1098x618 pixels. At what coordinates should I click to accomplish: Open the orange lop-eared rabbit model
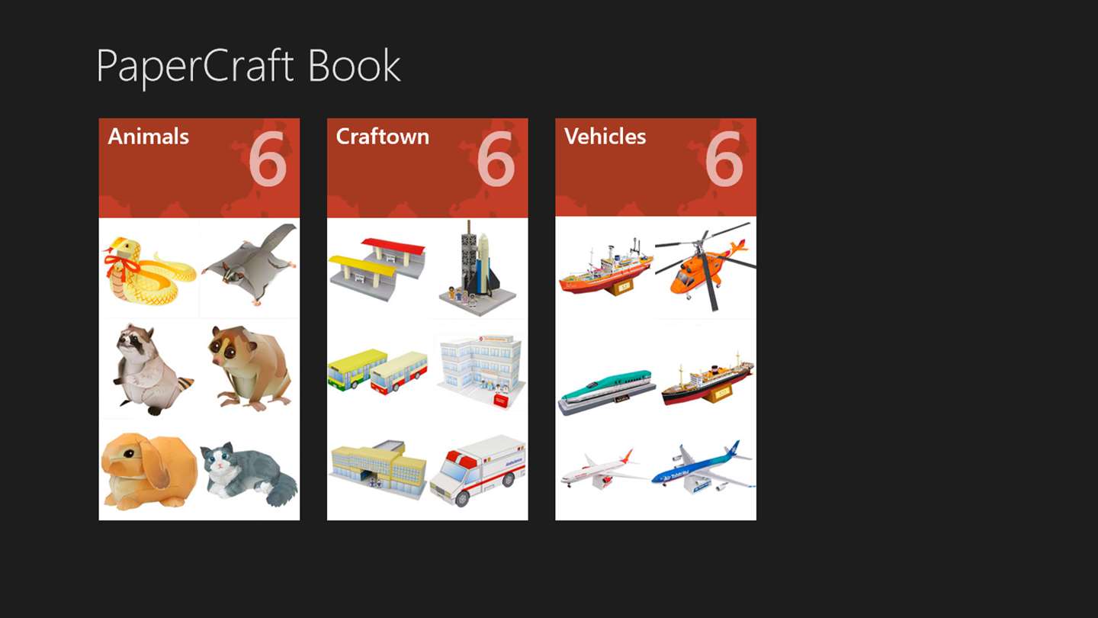[149, 470]
